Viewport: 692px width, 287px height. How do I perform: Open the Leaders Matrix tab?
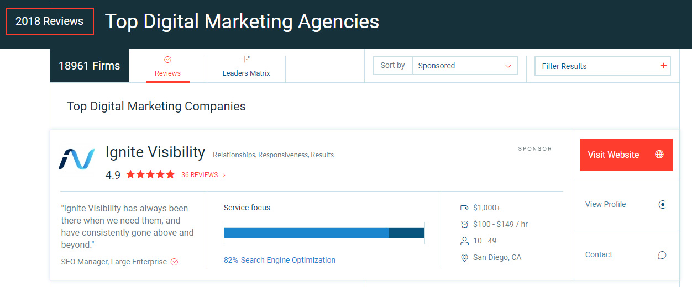[x=246, y=66]
